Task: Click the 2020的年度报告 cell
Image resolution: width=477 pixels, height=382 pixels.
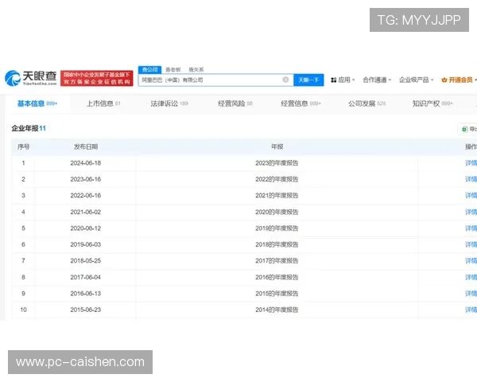Action: [x=277, y=212]
